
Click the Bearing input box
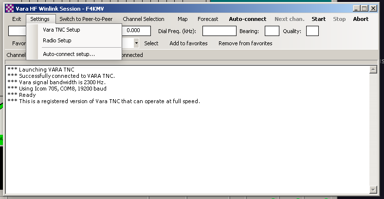pyautogui.click(x=272, y=31)
